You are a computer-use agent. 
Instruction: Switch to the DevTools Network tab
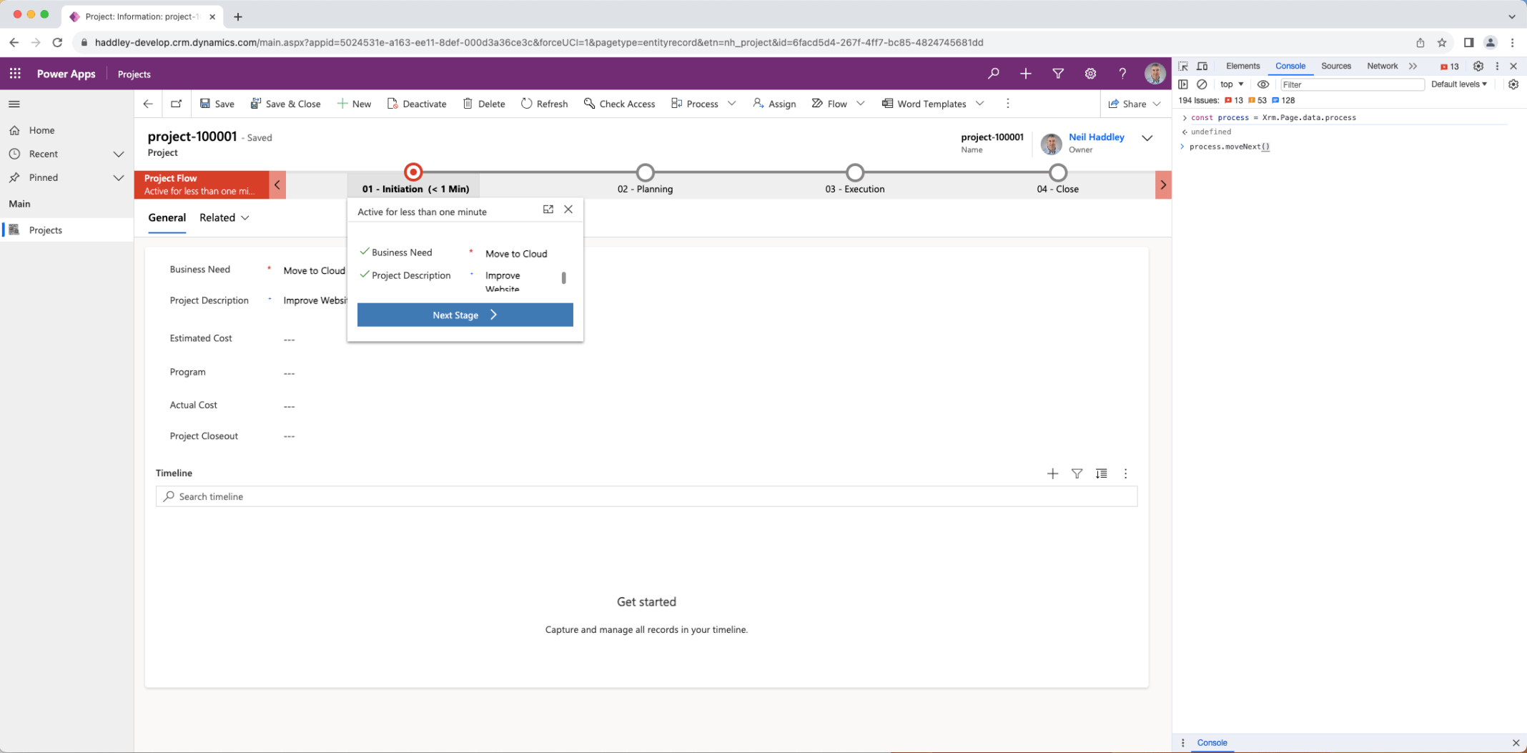[x=1383, y=66]
